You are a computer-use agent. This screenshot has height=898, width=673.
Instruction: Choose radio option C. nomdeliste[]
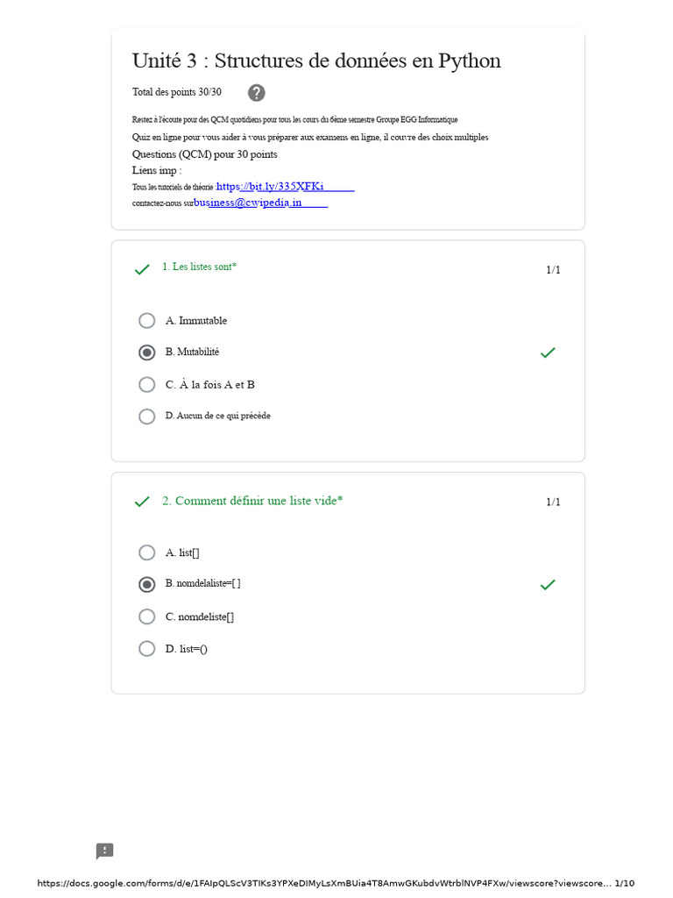coord(147,616)
